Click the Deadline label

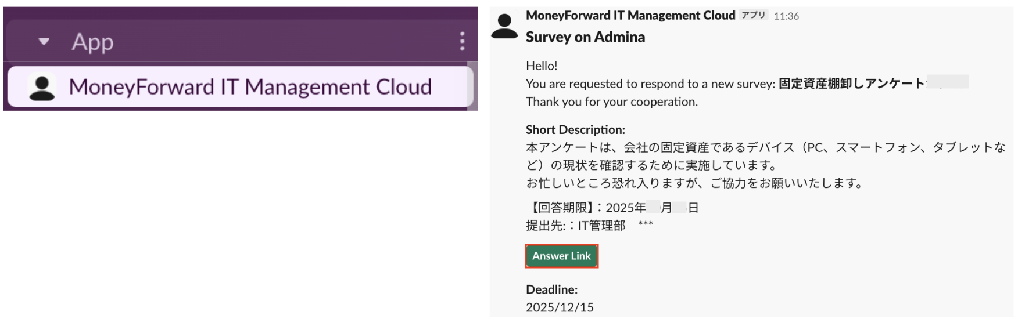(x=551, y=289)
